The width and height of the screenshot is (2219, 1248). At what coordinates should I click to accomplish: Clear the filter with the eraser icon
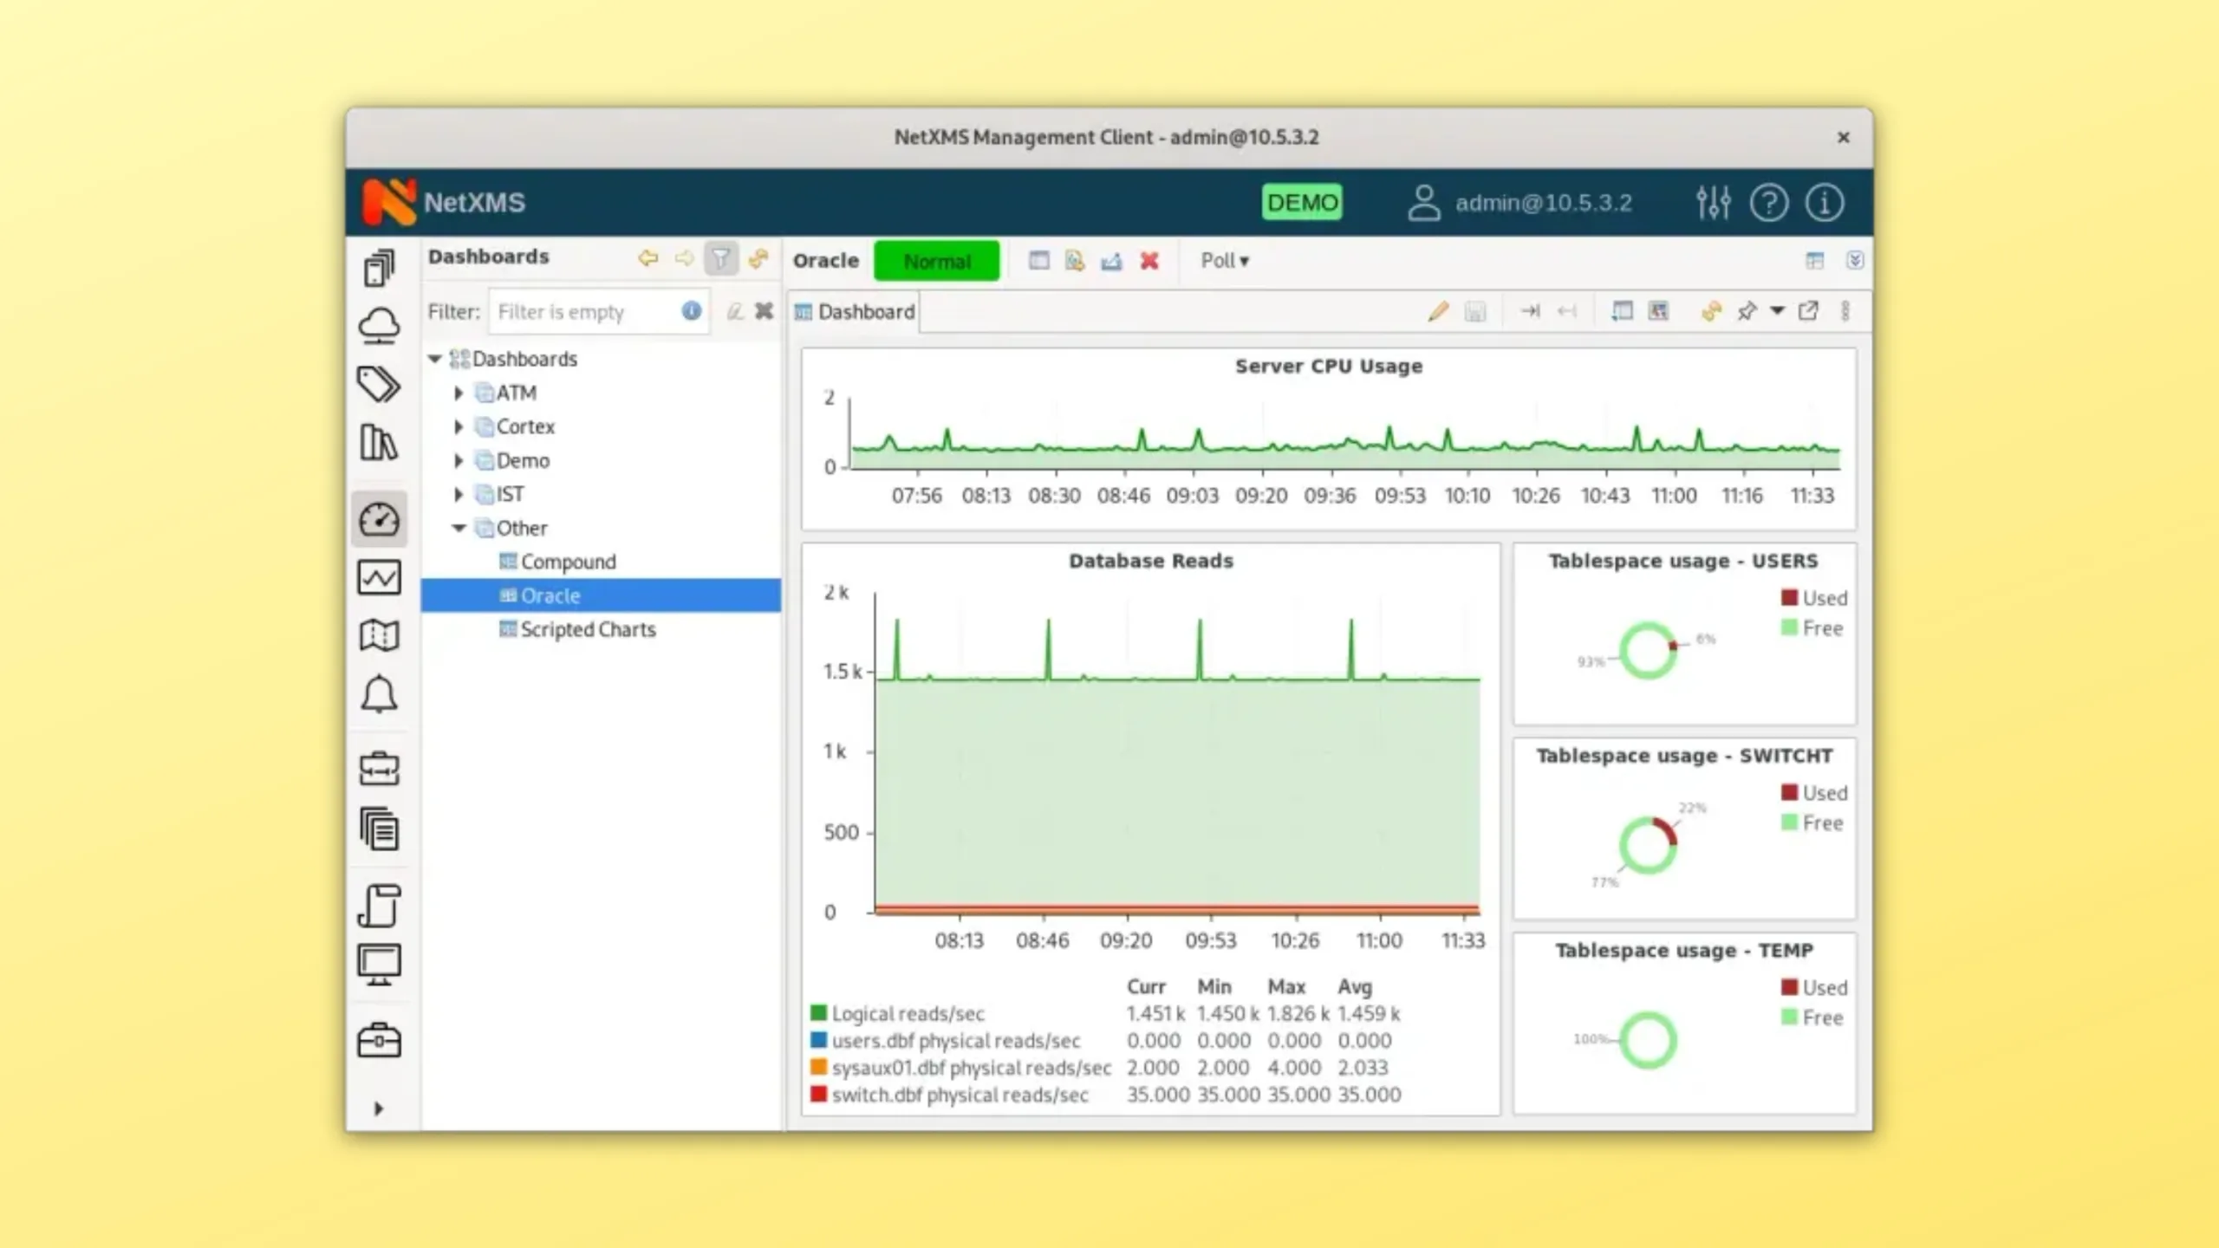coord(734,311)
